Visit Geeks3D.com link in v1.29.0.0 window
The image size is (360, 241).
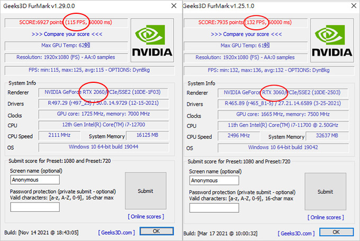(x=116, y=233)
